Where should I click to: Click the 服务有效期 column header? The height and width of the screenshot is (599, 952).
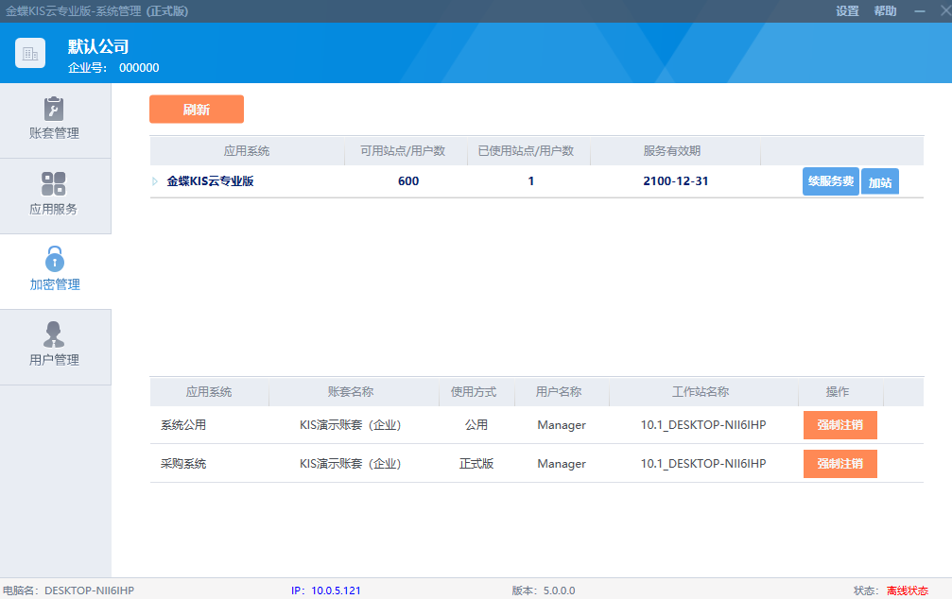pos(672,151)
